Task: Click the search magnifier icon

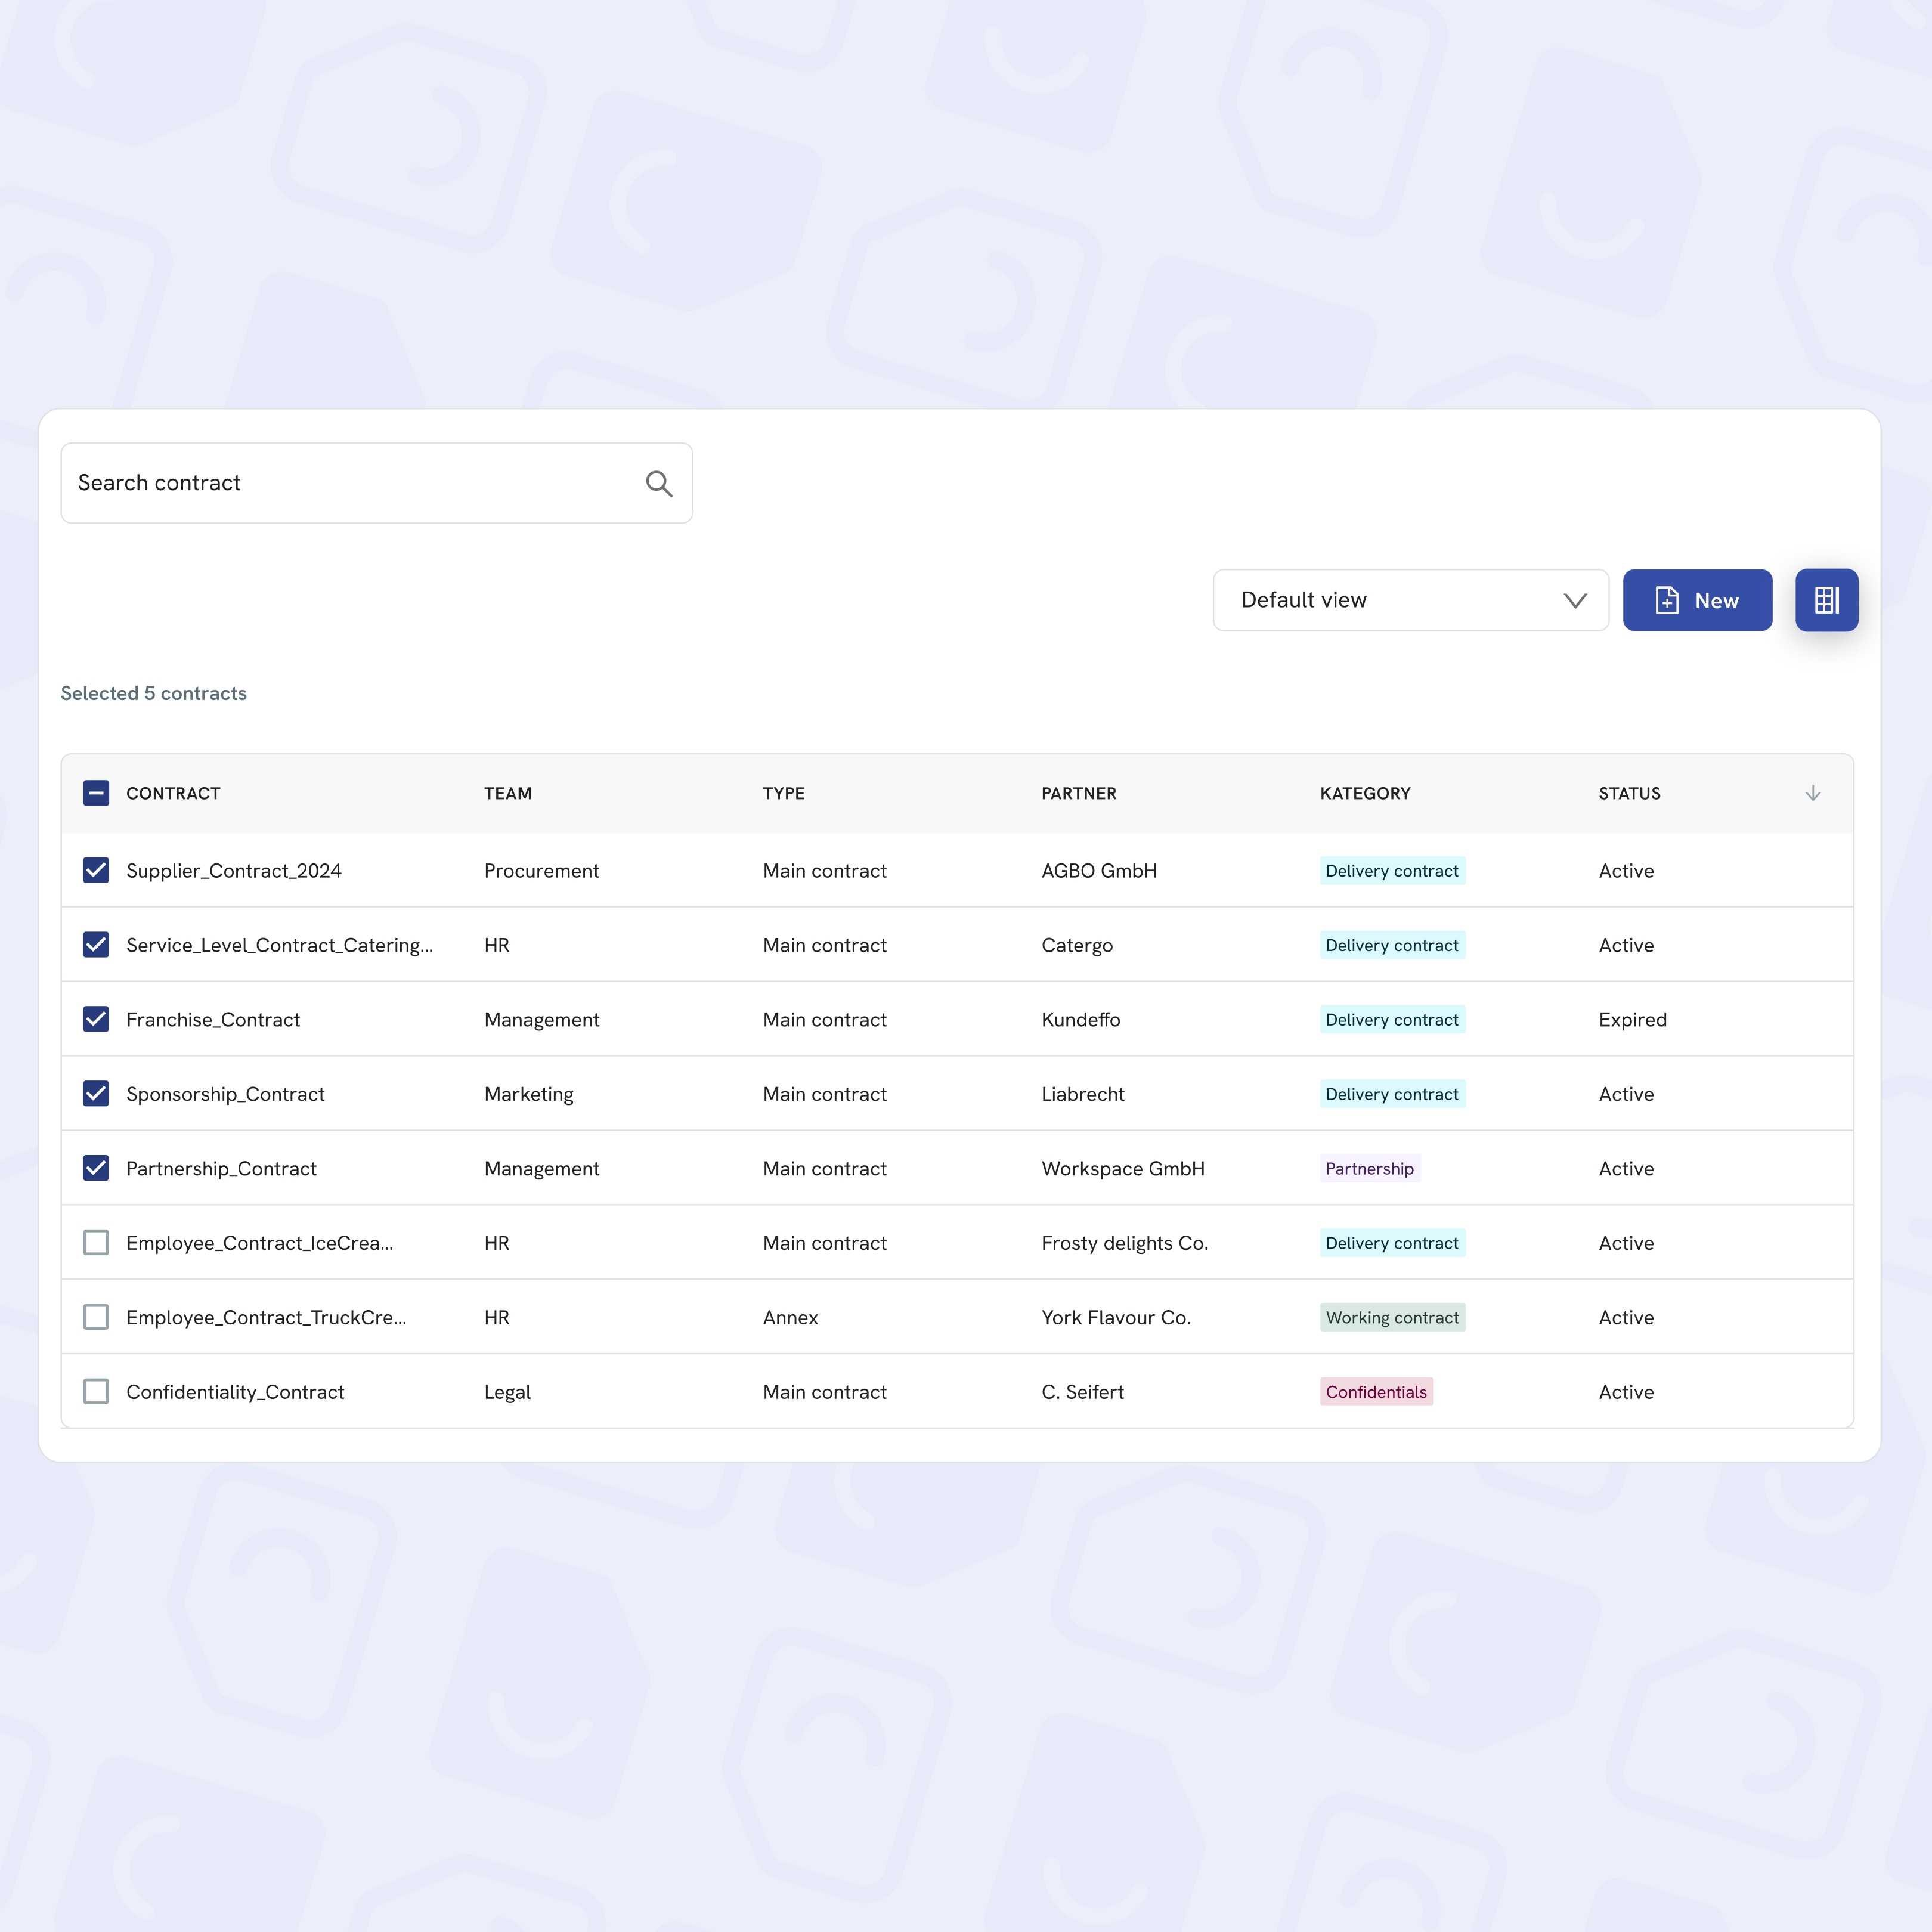Action: (659, 484)
